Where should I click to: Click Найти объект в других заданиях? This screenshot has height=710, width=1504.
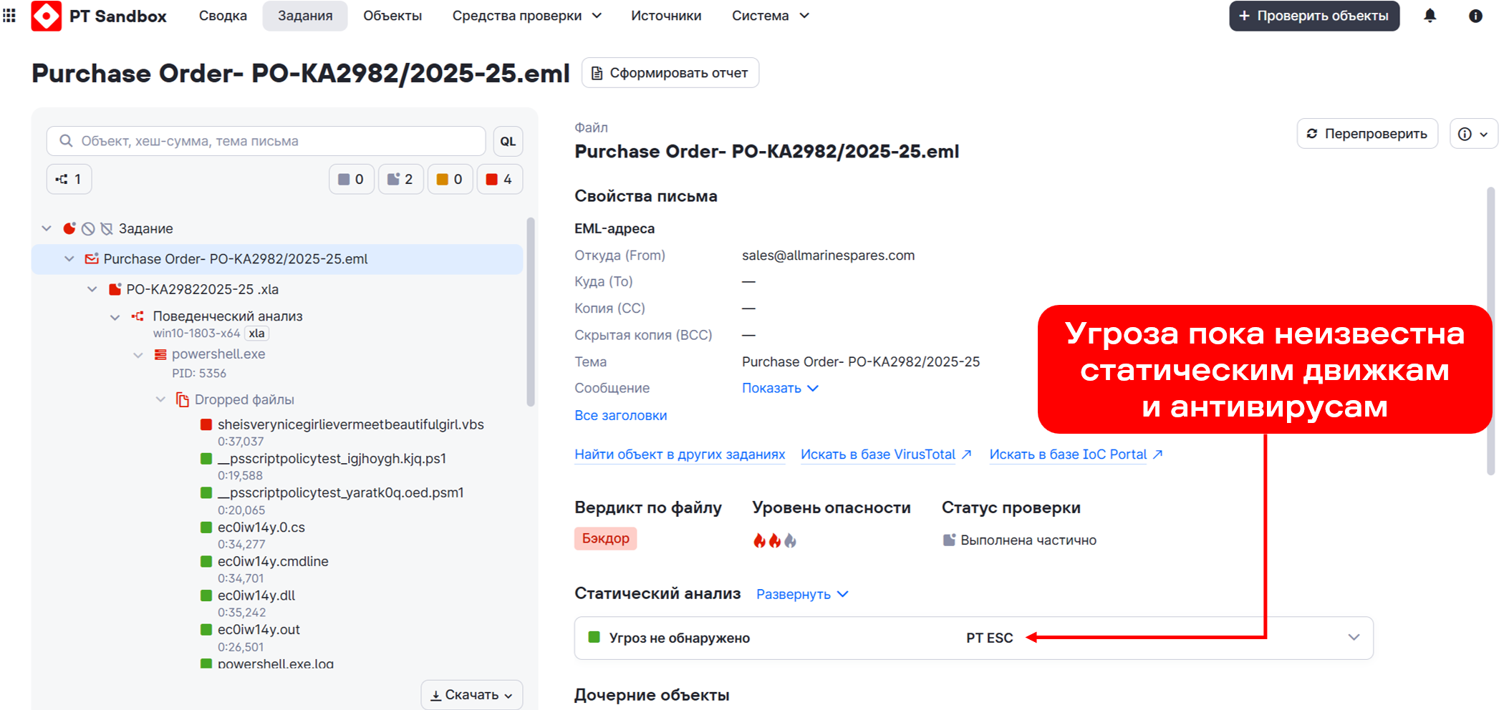680,454
